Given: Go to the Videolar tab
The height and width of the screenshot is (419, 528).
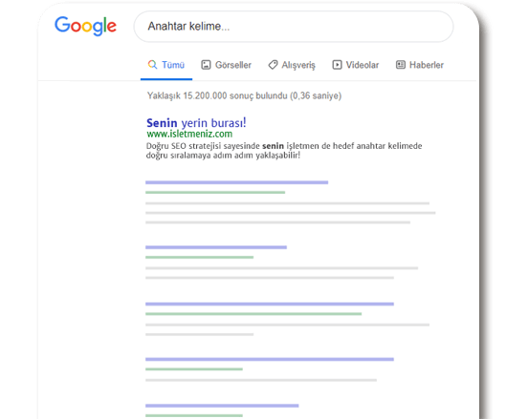Looking at the screenshot, I should click(x=356, y=65).
